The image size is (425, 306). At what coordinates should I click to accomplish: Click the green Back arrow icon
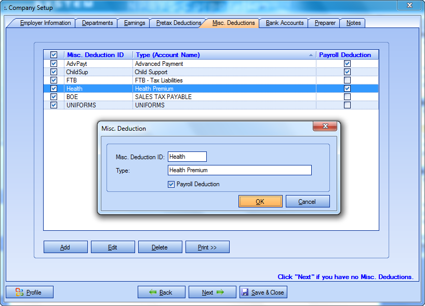153,292
